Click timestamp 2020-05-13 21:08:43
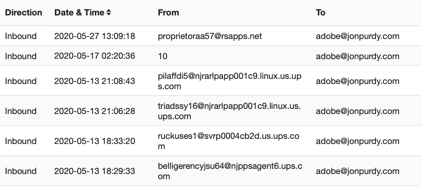 coord(95,81)
